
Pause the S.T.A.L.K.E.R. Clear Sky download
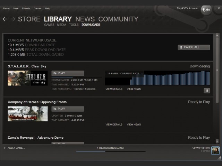coord(207,91)
